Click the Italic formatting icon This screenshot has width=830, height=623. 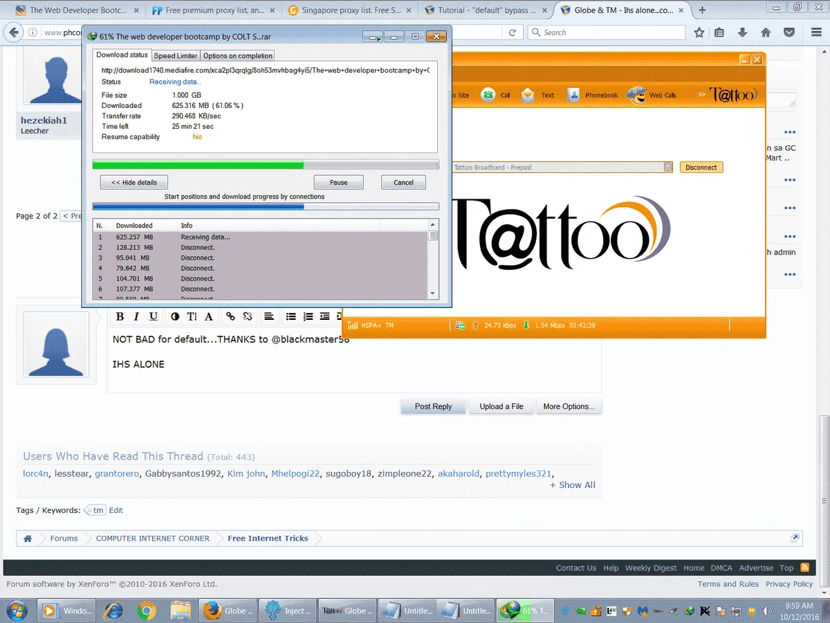[x=136, y=316]
